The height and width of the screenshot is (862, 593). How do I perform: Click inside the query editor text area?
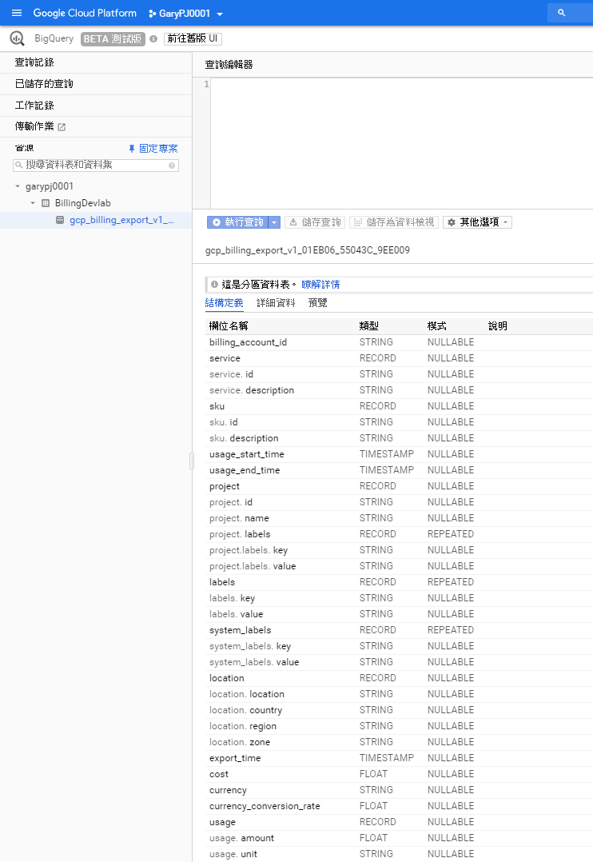(x=401, y=143)
